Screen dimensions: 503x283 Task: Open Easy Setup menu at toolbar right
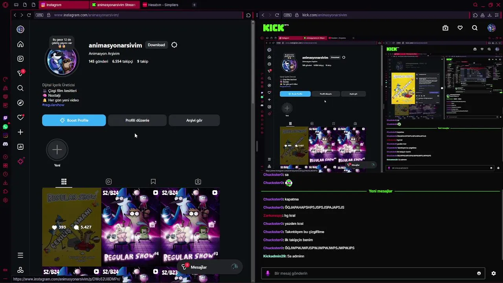point(497,15)
